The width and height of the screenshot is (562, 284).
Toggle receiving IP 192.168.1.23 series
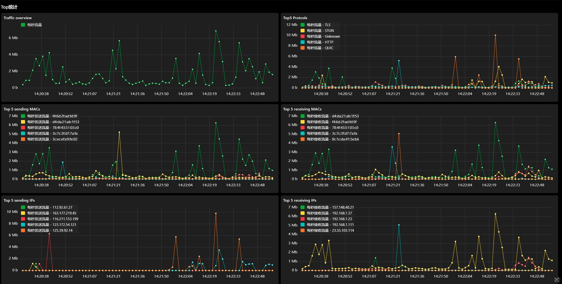pos(329,219)
